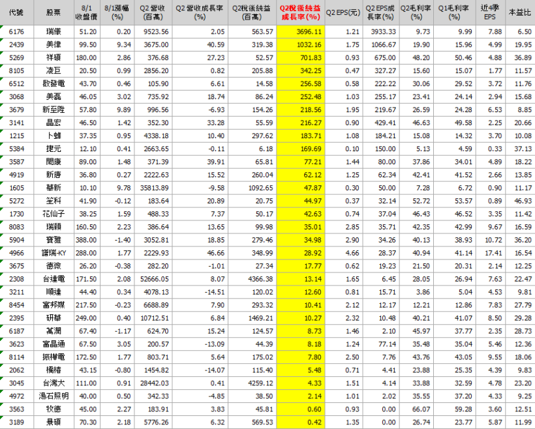
Task: Click the trailing EPS cell 17.41
Action: 490,253
